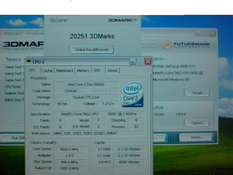Click the 'Clocks (Core#0)' group label

coord(43,143)
